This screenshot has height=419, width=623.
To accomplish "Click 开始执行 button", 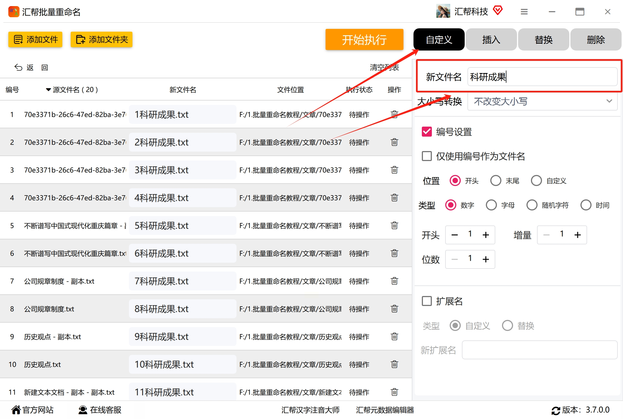I will 365,39.
